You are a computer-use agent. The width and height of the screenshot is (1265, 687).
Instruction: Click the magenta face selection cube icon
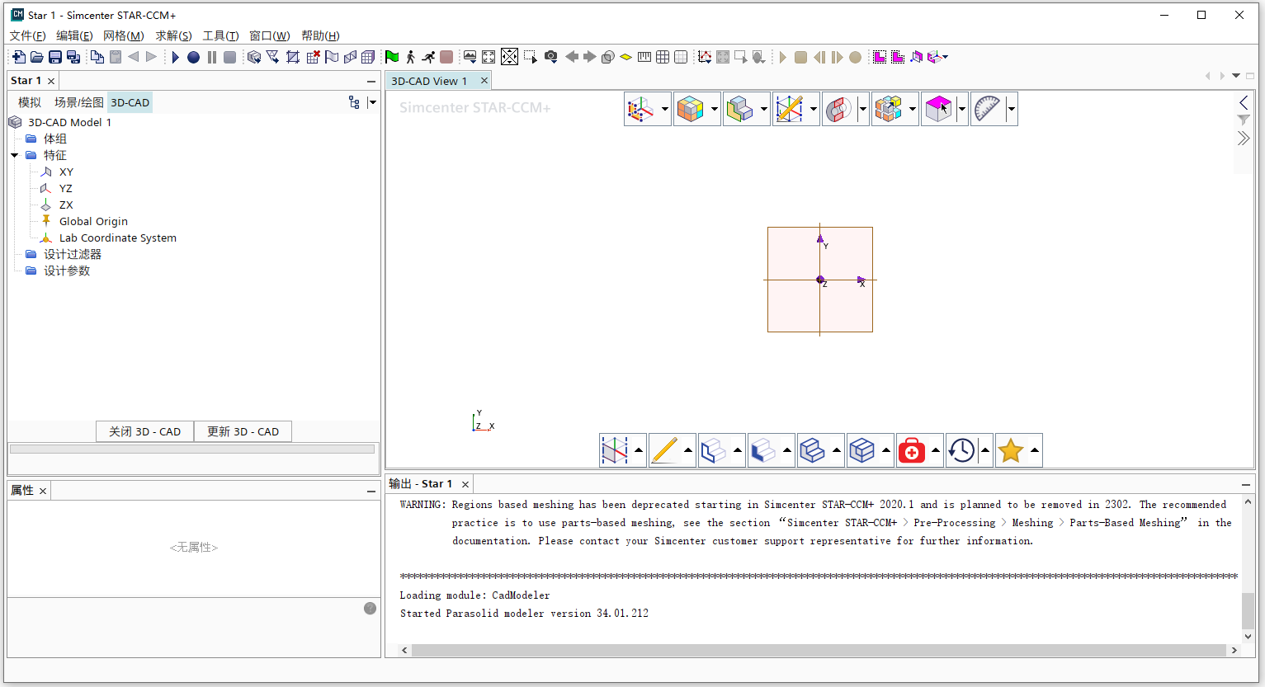point(938,109)
